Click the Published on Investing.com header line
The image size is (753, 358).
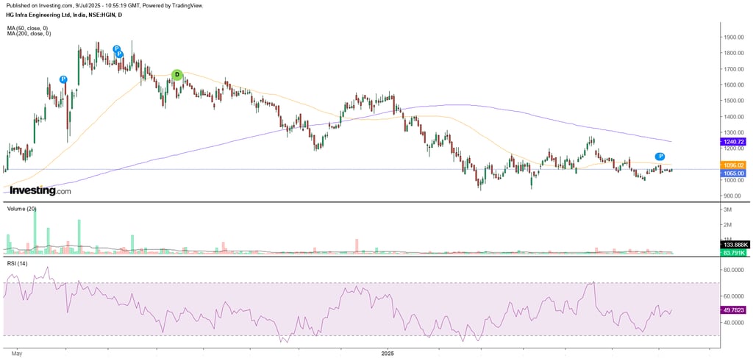coord(104,6)
